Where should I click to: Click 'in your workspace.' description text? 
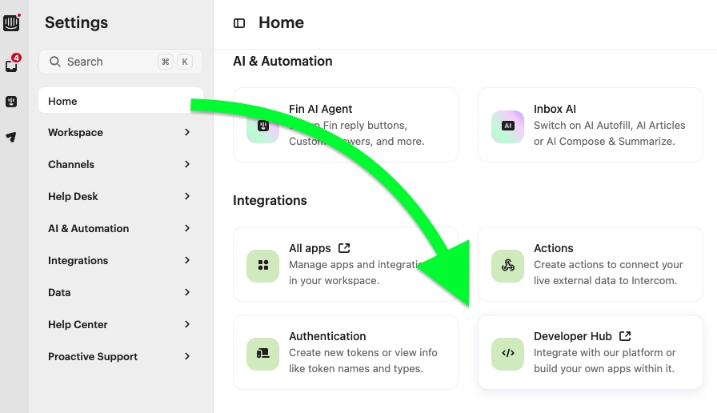(334, 280)
